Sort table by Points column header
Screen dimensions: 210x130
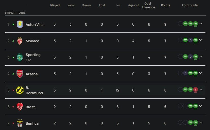tap(166, 5)
